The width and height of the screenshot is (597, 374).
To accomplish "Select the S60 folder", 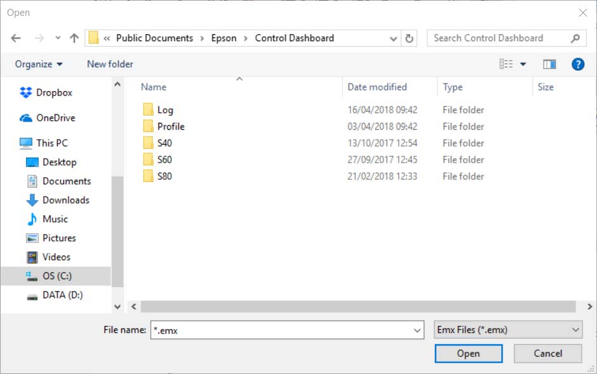I will coord(164,159).
